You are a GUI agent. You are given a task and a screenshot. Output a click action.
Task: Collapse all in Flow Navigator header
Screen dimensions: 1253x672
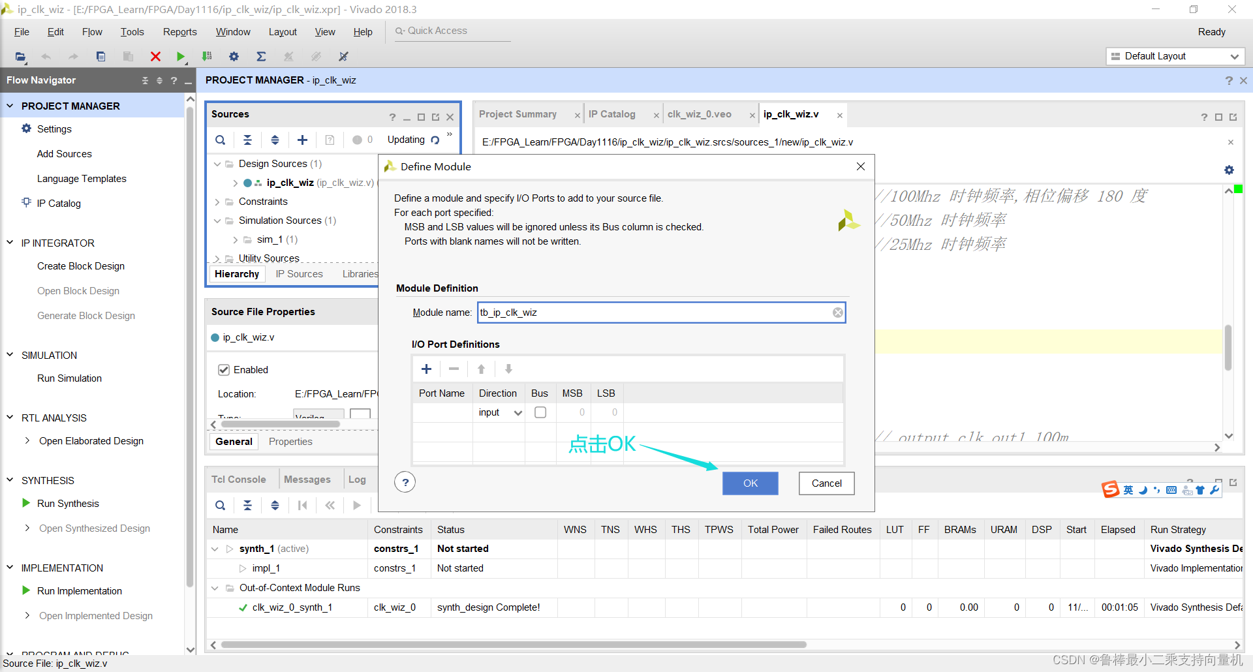click(x=145, y=80)
